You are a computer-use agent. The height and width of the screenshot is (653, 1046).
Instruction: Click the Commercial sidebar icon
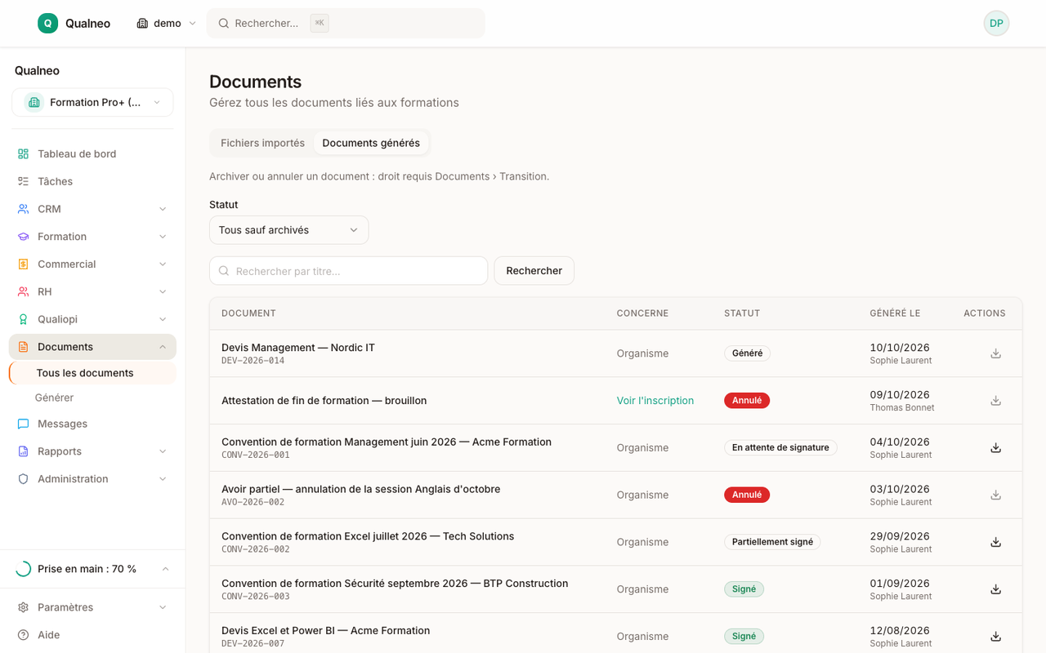click(23, 264)
